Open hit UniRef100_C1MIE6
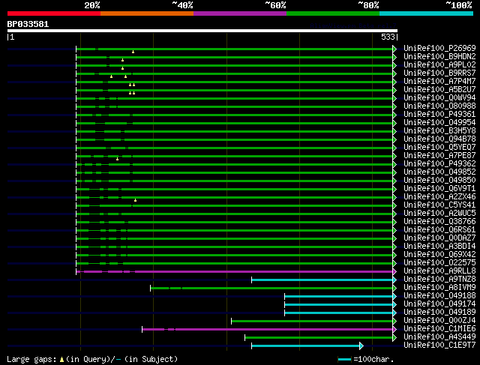The image size is (480, 365). click(x=439, y=329)
